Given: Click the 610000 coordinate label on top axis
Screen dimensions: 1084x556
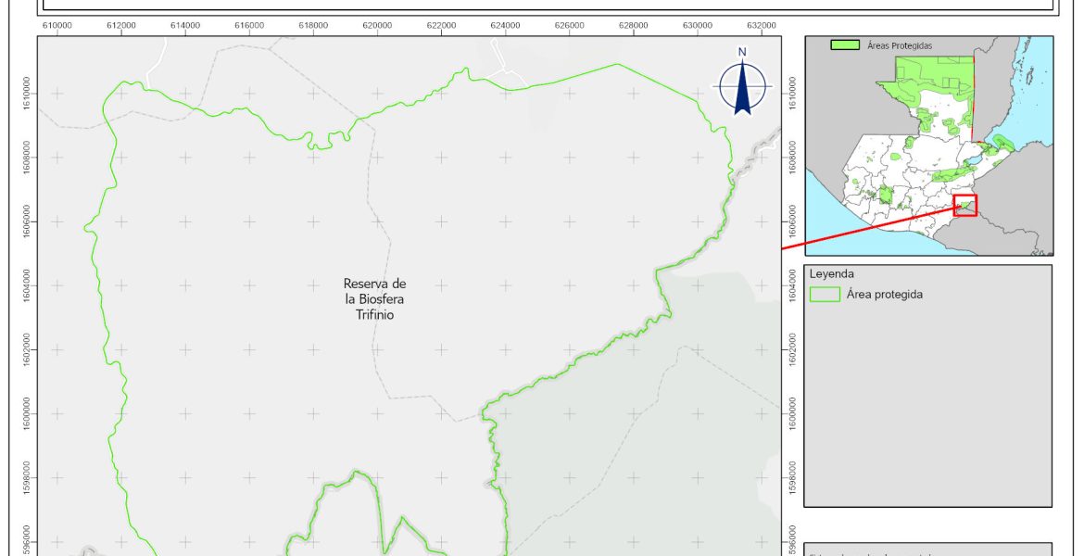Looking at the screenshot, I should (x=57, y=25).
